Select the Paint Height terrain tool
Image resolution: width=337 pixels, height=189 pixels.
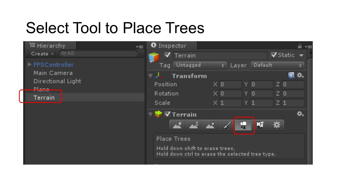click(x=194, y=125)
